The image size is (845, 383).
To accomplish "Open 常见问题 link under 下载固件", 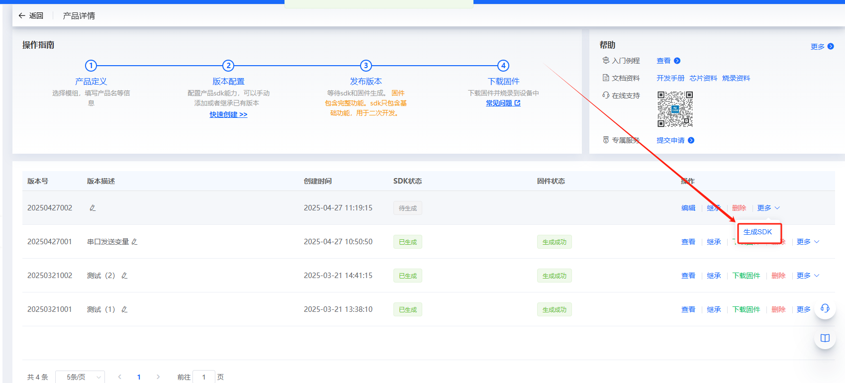I will [503, 103].
